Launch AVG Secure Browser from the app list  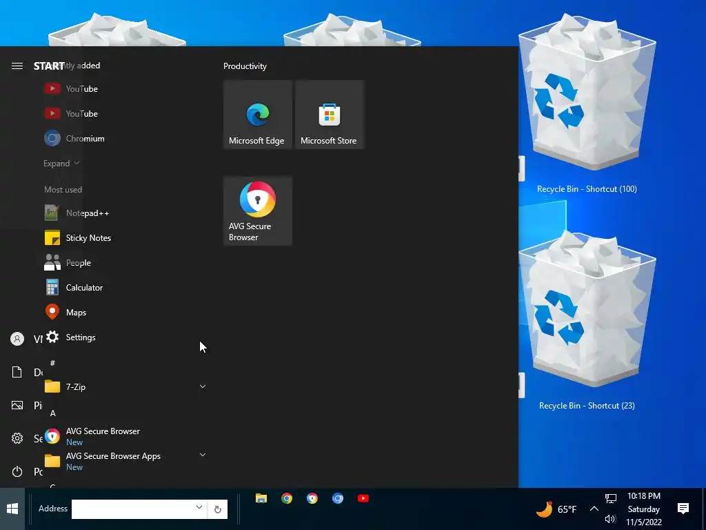(x=92, y=436)
